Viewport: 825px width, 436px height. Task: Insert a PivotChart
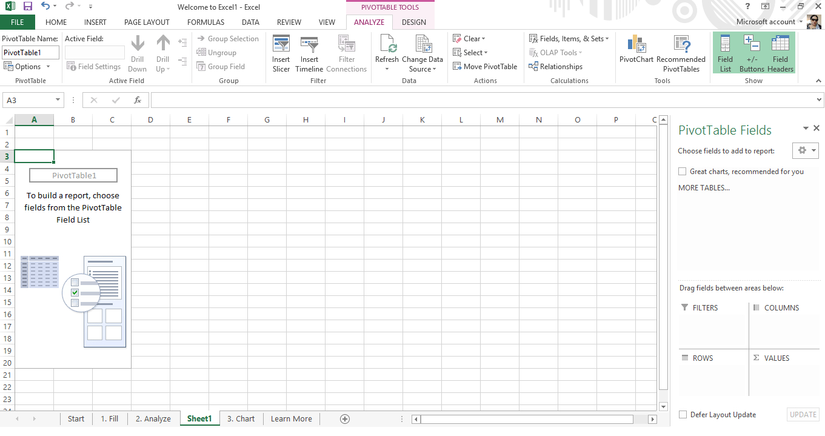[x=636, y=53]
